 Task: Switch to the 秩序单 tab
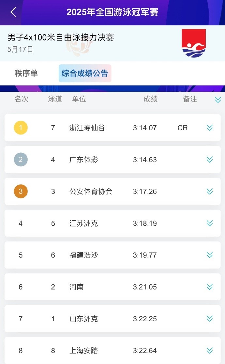(26, 73)
